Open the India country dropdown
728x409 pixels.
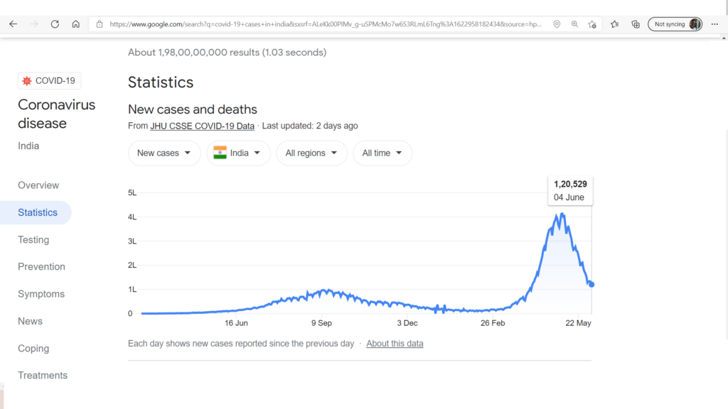click(238, 153)
